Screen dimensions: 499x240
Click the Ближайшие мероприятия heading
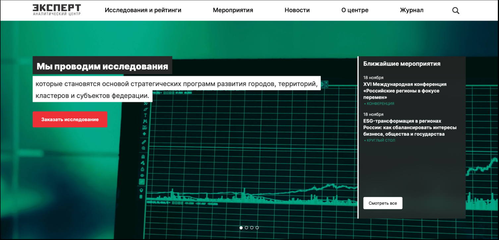coord(402,64)
